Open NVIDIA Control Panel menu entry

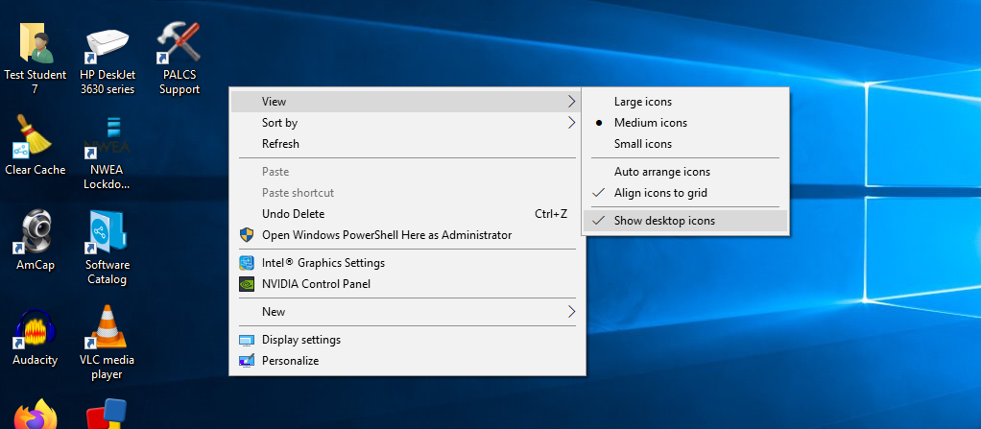point(316,284)
